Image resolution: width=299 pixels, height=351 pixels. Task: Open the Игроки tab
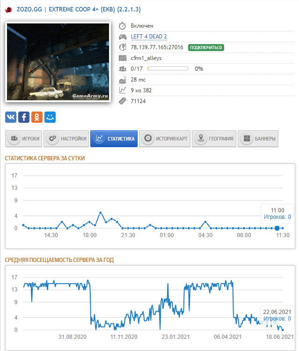tap(23, 139)
